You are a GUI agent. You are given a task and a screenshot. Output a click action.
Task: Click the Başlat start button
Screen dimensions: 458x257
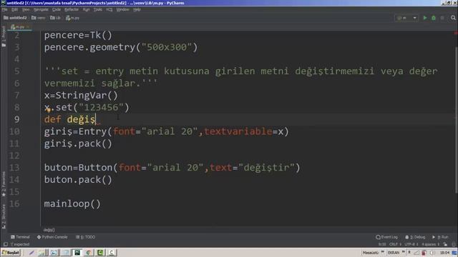[x=11, y=253]
